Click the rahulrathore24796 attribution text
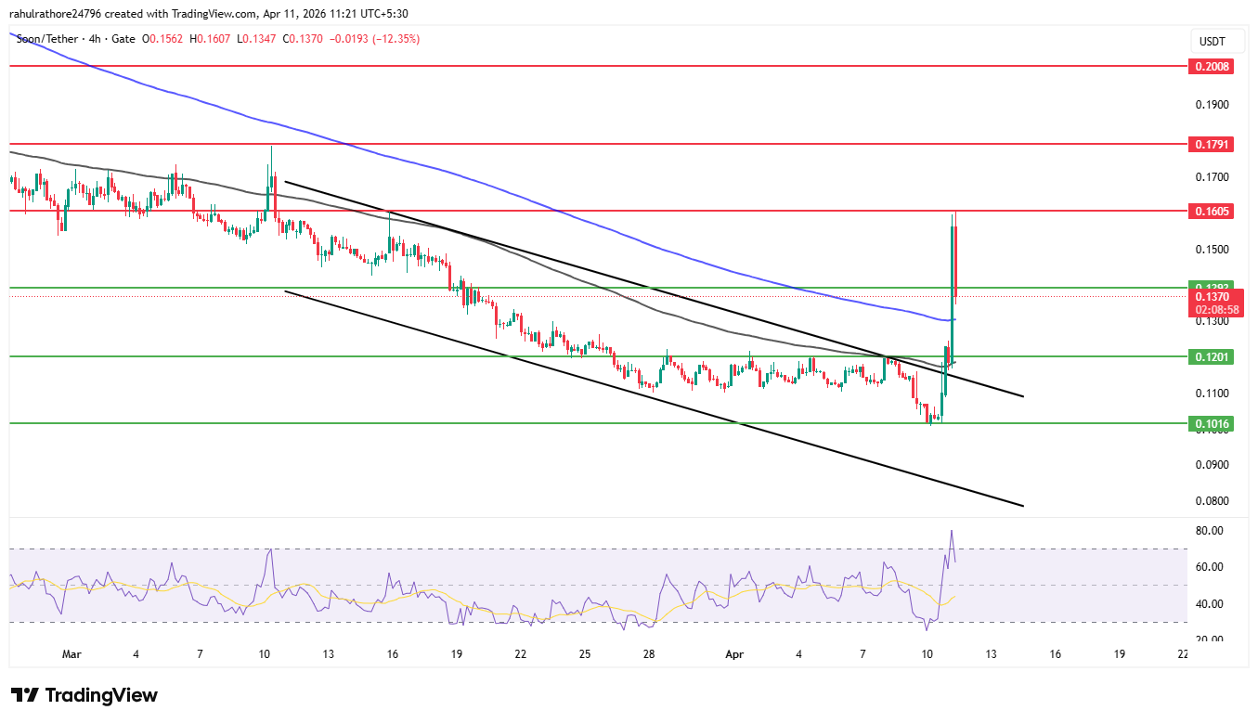The image size is (1258, 723). coord(56,13)
